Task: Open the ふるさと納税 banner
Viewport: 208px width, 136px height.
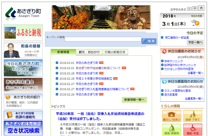Action: (23, 33)
